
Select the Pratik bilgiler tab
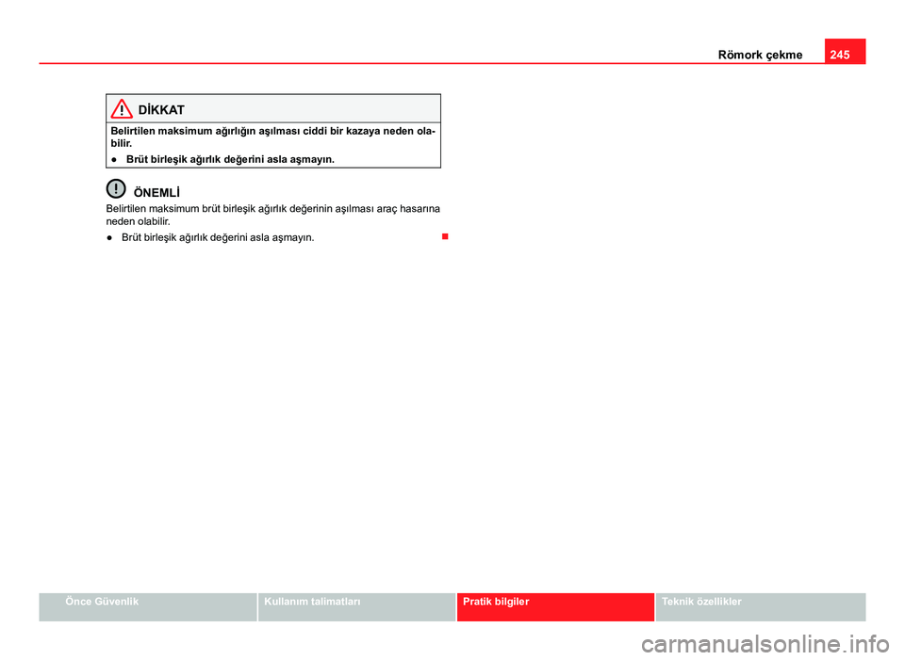tap(555, 607)
